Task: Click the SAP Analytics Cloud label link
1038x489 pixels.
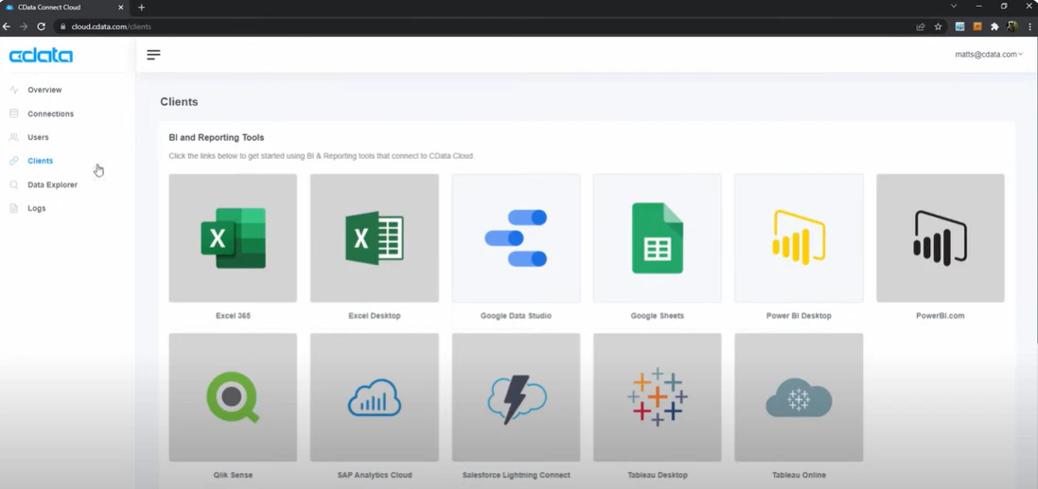Action: [374, 475]
